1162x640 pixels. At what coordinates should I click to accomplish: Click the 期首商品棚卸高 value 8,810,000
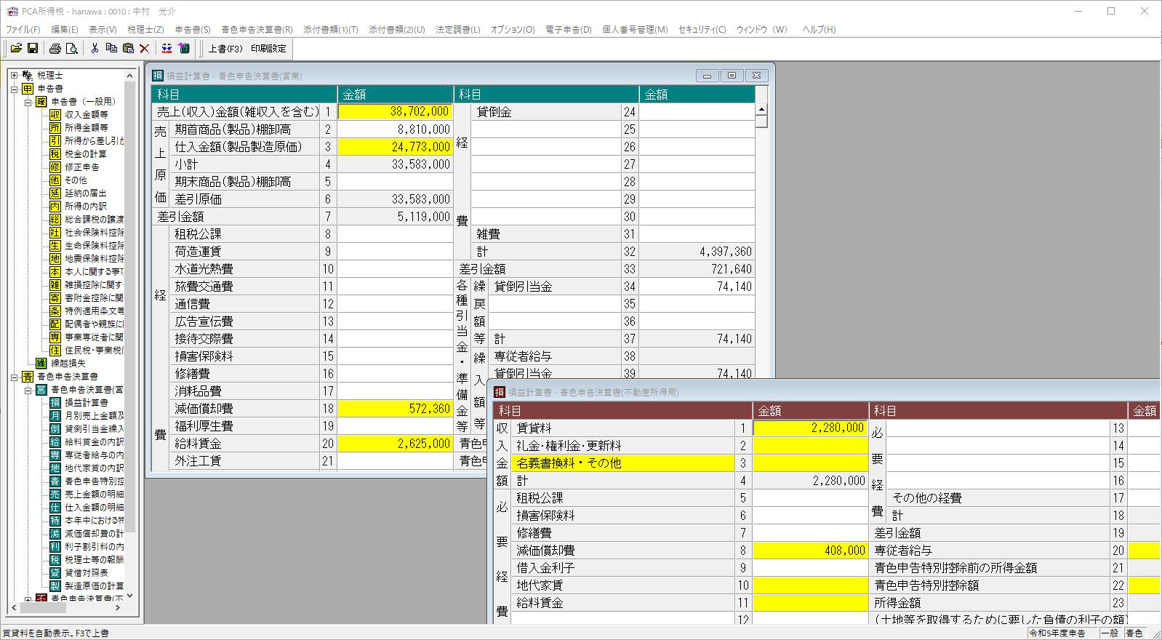tap(395, 129)
